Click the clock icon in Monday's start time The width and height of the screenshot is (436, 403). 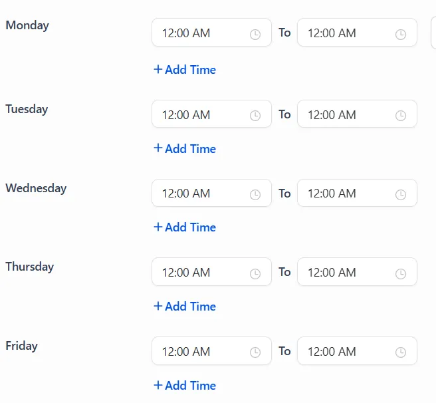tap(255, 34)
